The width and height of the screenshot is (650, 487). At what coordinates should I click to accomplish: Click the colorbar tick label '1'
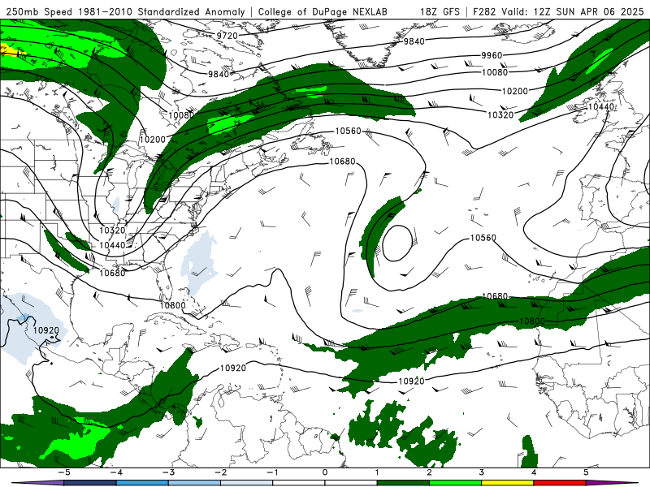pyautogui.click(x=377, y=472)
